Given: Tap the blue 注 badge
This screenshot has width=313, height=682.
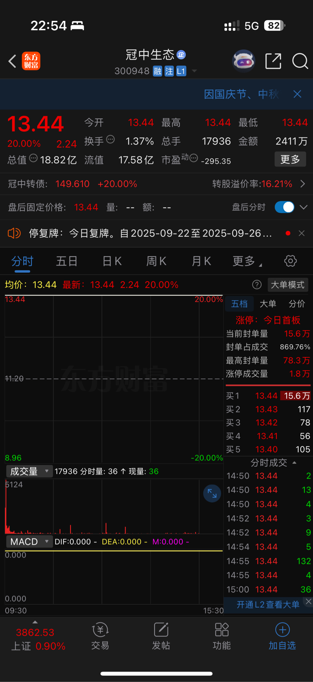Looking at the screenshot, I should [x=169, y=71].
